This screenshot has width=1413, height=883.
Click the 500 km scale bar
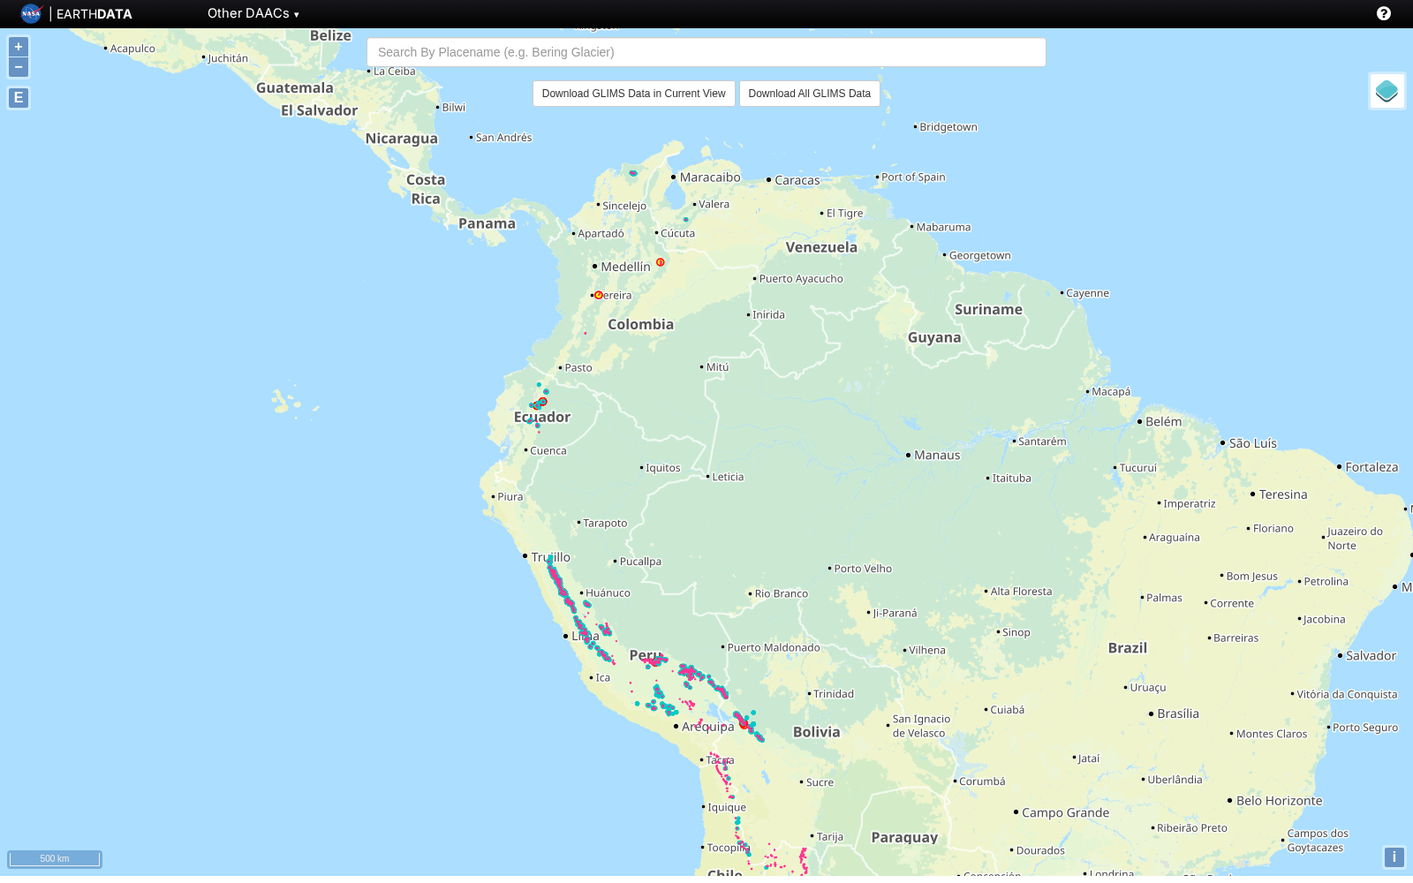55,858
